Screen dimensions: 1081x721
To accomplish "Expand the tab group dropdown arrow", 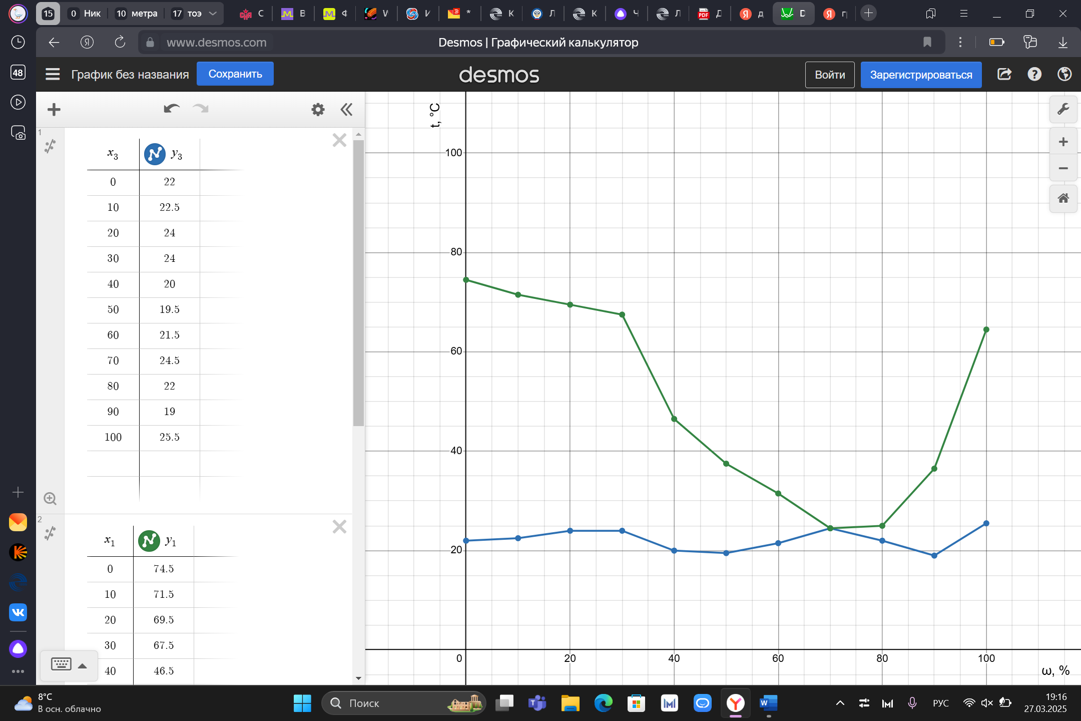I will [x=213, y=14].
